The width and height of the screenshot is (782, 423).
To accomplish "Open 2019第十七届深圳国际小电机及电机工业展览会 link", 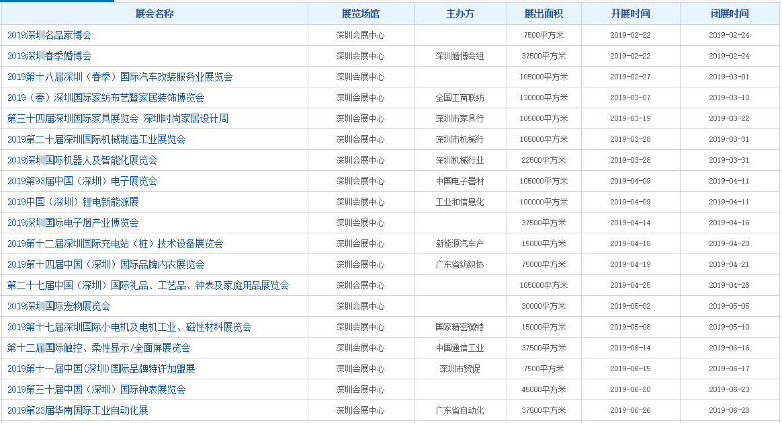I will (129, 327).
